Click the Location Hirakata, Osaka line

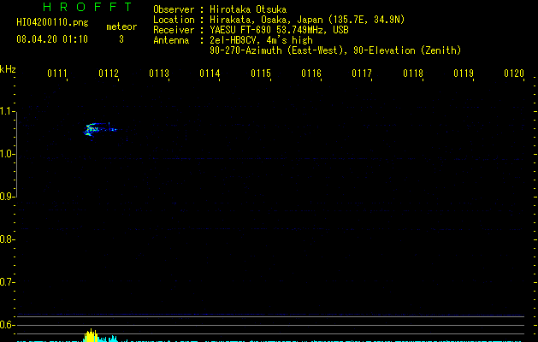[x=279, y=20]
